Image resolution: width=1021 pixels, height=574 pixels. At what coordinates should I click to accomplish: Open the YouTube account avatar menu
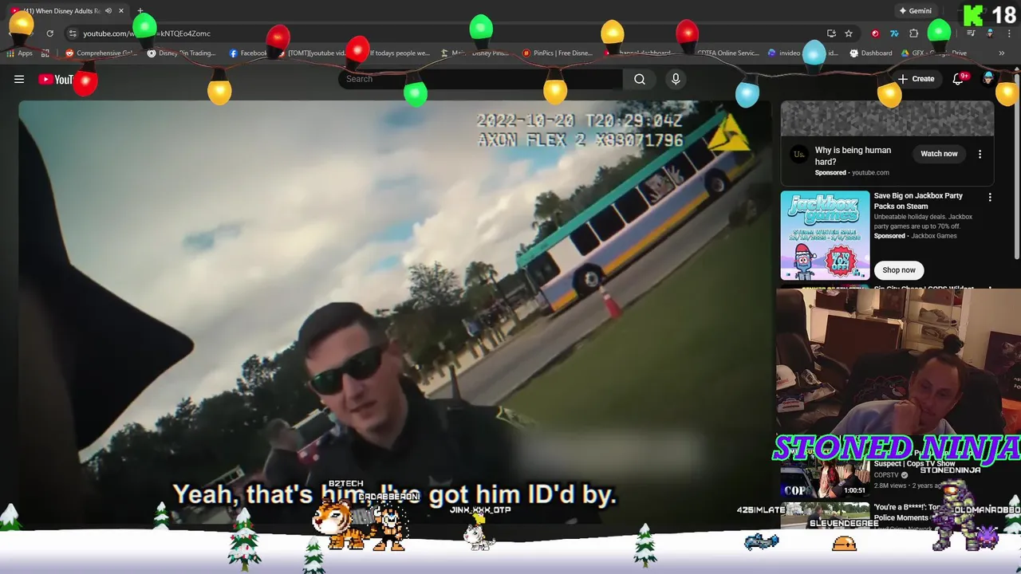(988, 78)
